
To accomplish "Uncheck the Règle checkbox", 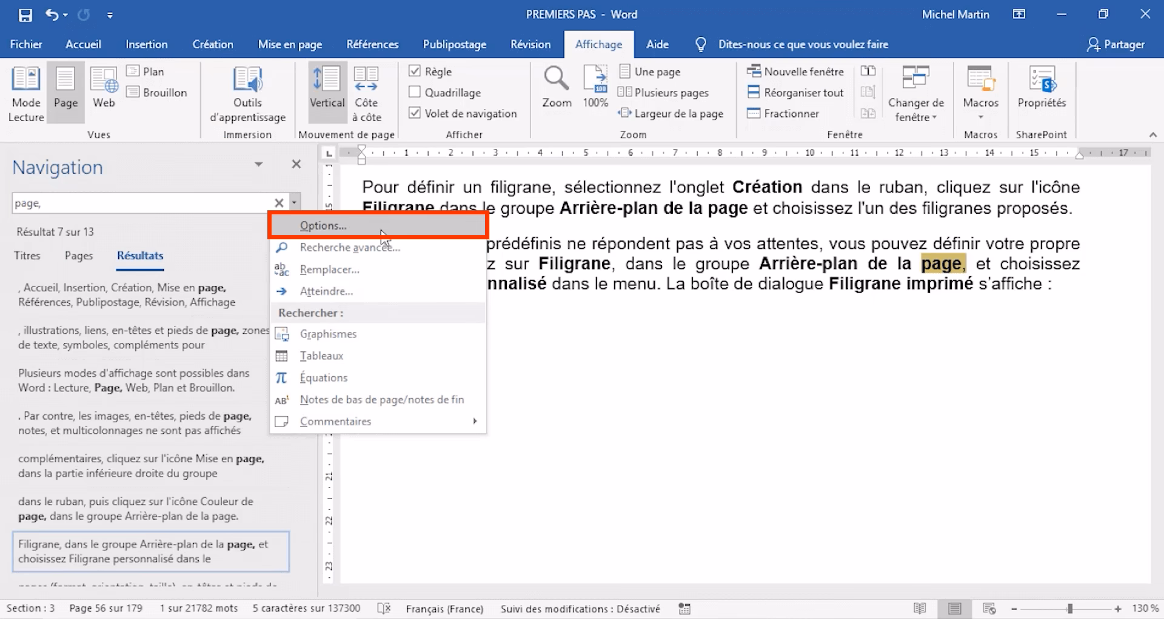I will coord(415,71).
